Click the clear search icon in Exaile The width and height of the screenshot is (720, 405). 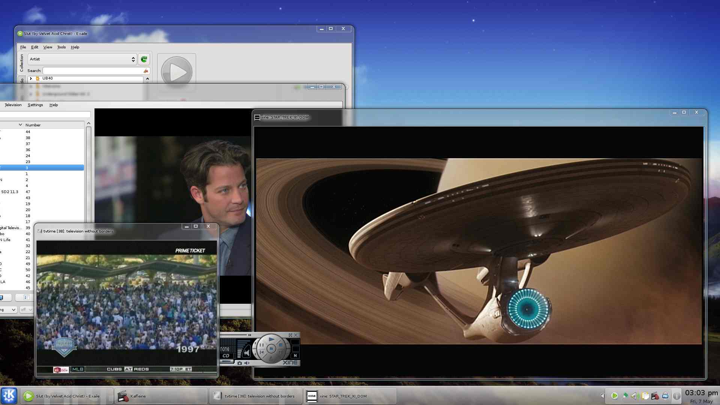pos(146,71)
